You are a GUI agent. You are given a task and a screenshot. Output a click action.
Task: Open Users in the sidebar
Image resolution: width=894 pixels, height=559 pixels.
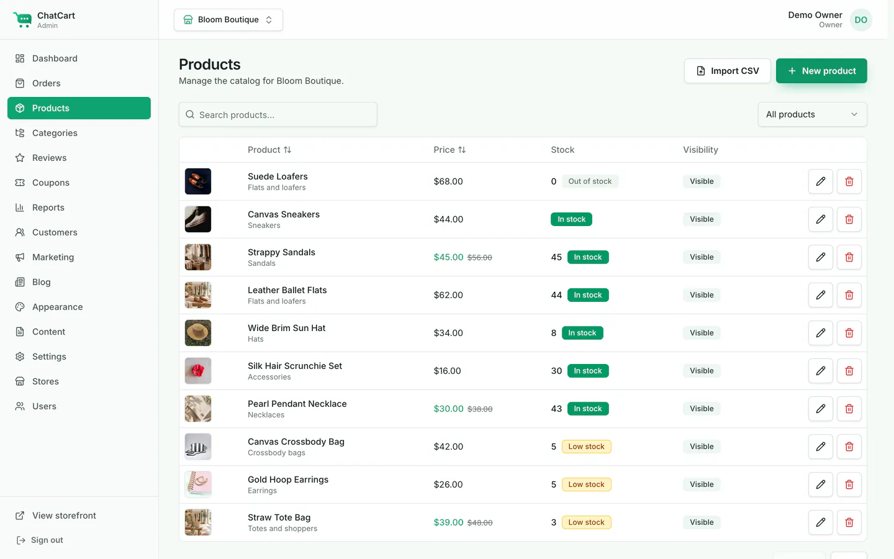tap(79, 406)
